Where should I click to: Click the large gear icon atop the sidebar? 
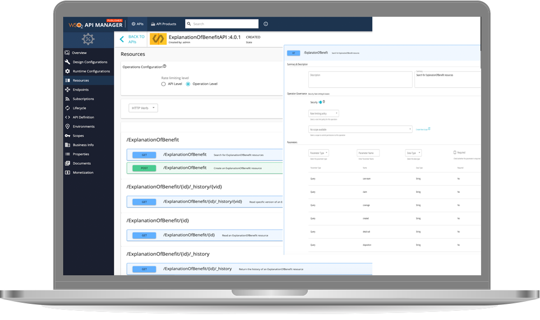88,39
